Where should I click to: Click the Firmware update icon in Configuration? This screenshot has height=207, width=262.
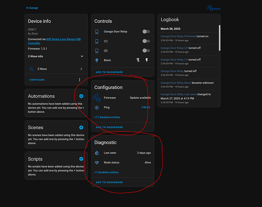[97, 98]
